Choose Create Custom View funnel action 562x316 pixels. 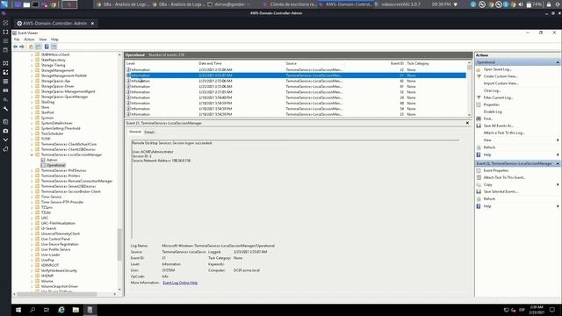pyautogui.click(x=501, y=76)
